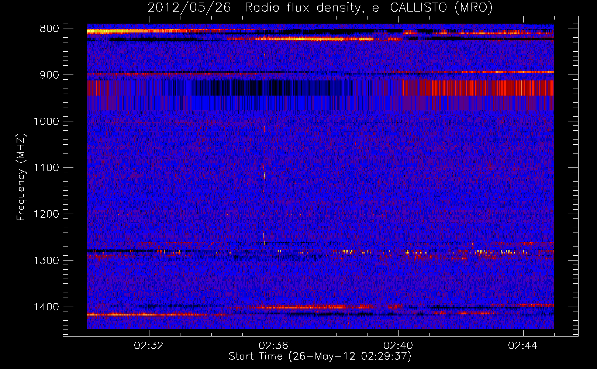Click the 02:40 time axis label
The image size is (597, 369).
(x=398, y=346)
